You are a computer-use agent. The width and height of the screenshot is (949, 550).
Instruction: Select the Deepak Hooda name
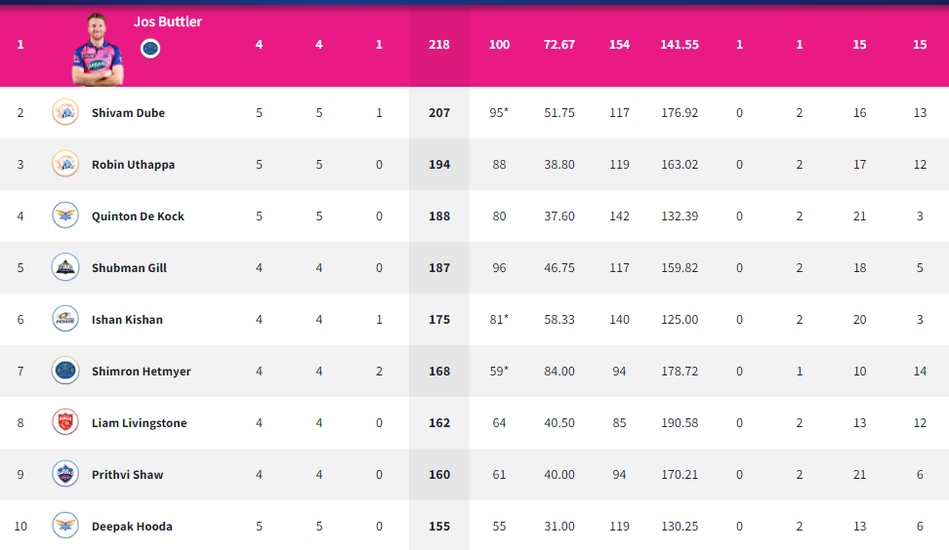coord(132,527)
